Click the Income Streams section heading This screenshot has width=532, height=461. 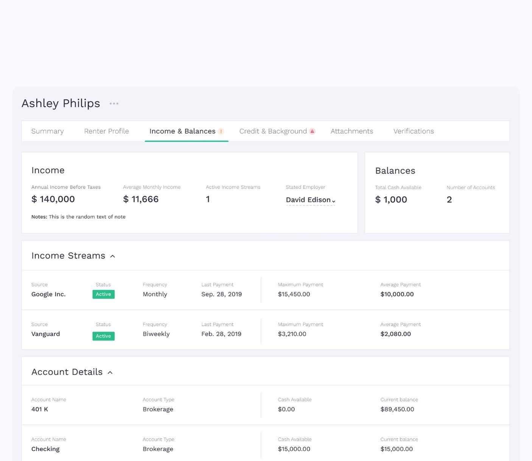(68, 256)
